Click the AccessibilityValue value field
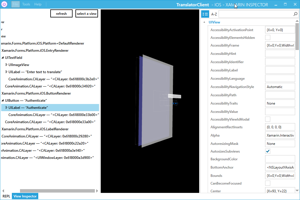Image resolution: width=300 pixels, height=200 pixels. 280,112
